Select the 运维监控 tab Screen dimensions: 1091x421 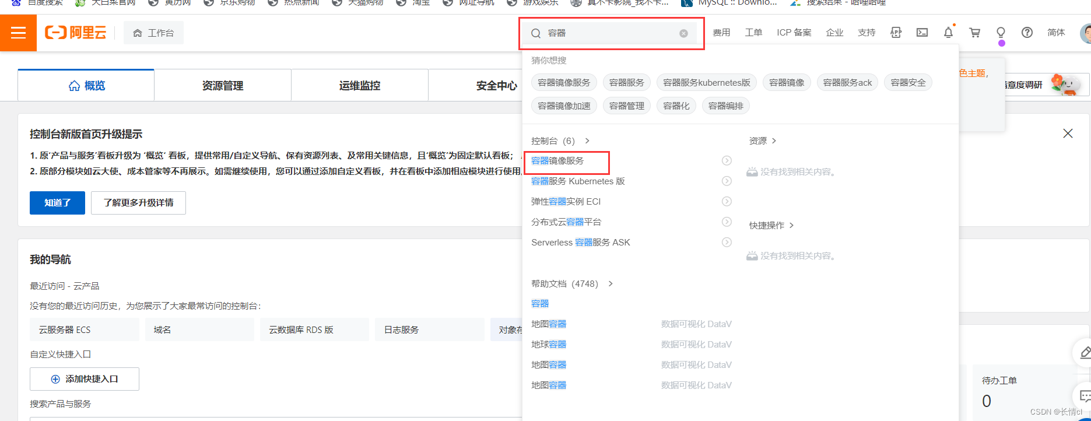click(x=360, y=86)
